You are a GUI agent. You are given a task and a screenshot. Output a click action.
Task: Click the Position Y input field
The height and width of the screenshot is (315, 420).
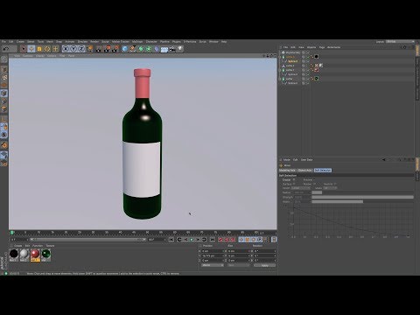coord(213,255)
